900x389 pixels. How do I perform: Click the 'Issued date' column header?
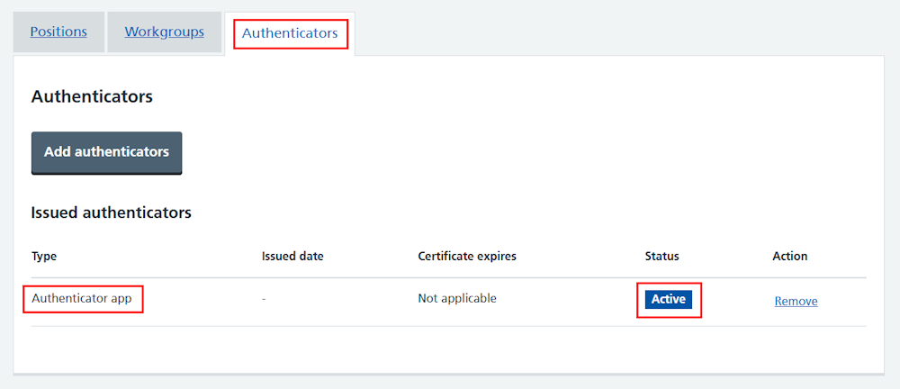tap(292, 257)
